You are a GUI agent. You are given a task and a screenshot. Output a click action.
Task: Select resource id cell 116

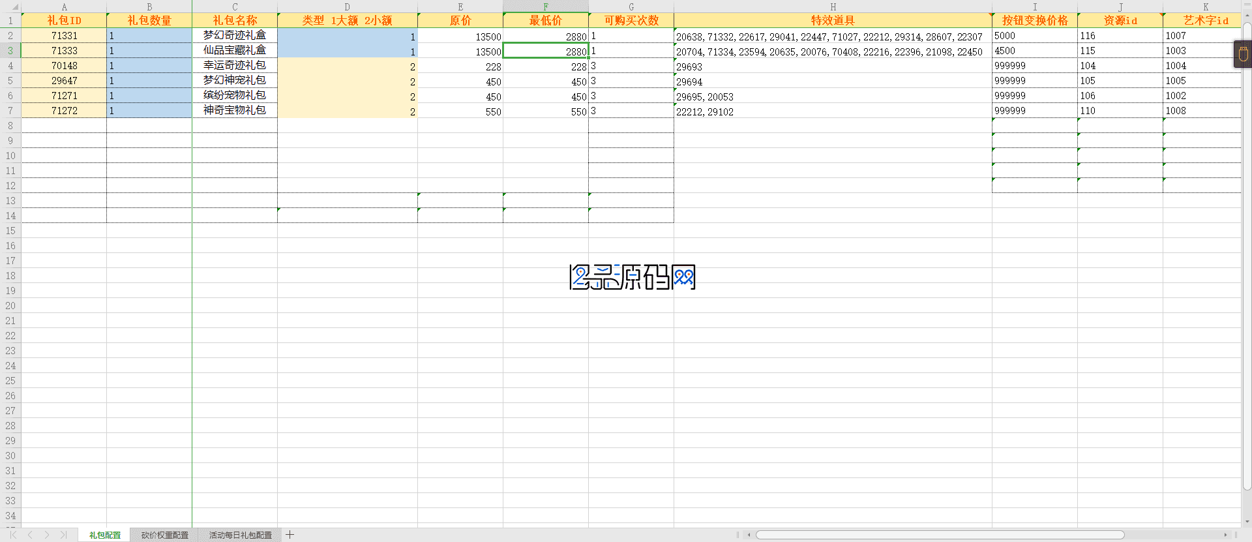[x=1120, y=35]
